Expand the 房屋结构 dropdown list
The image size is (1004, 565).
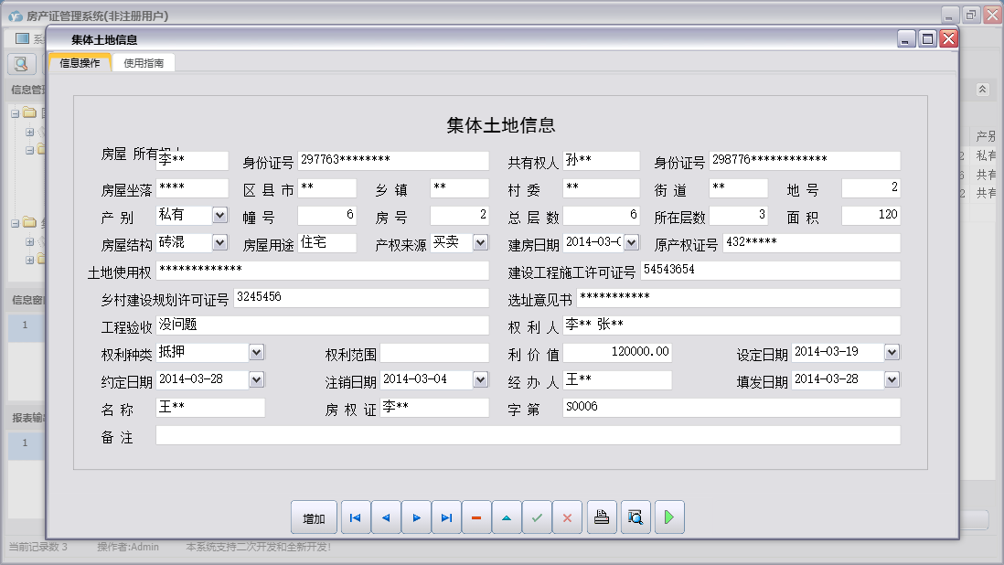219,242
